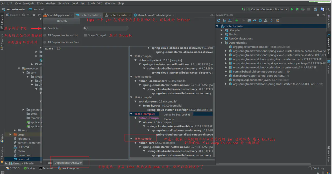This screenshot has width=332, height=174.
Task: Click stop process square icon
Action: 308,9
